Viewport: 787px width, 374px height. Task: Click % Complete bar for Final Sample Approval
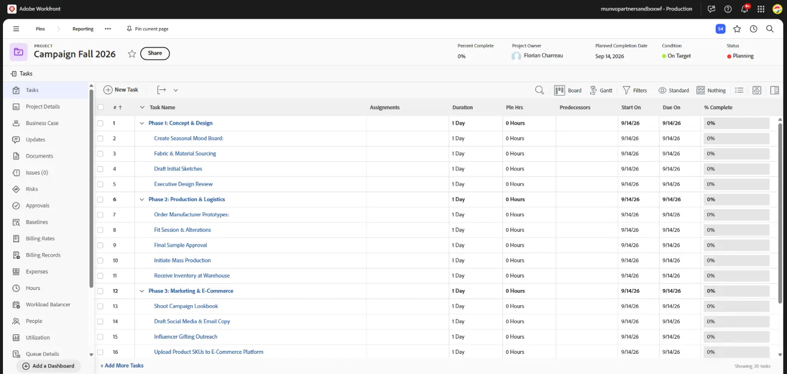736,245
